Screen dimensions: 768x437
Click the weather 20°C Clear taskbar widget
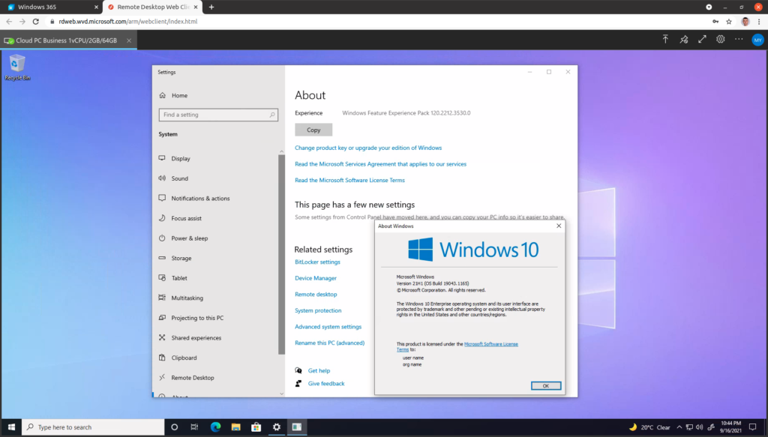coord(649,427)
